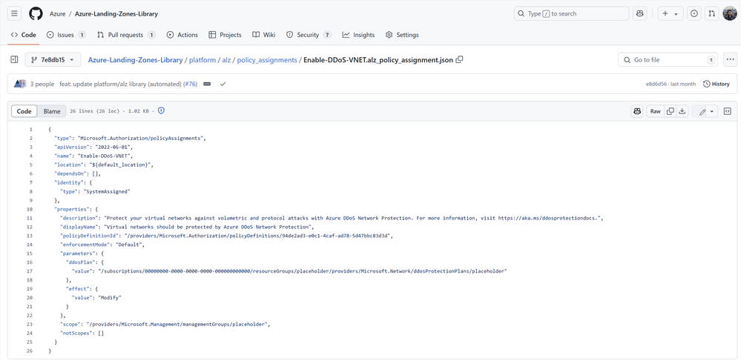Switch to the Pull requests tab
Image resolution: width=741 pixels, height=361 pixels.
[x=126, y=35]
